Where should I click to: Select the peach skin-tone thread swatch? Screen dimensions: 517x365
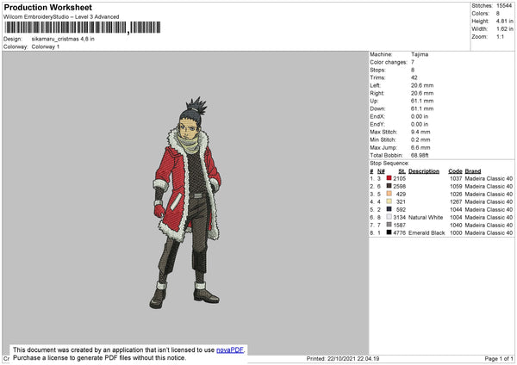coord(389,194)
